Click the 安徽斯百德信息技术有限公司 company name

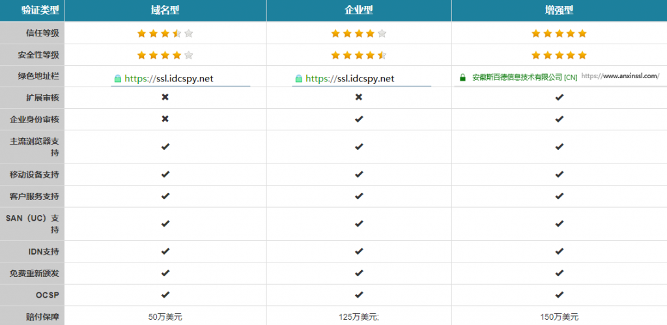517,77
